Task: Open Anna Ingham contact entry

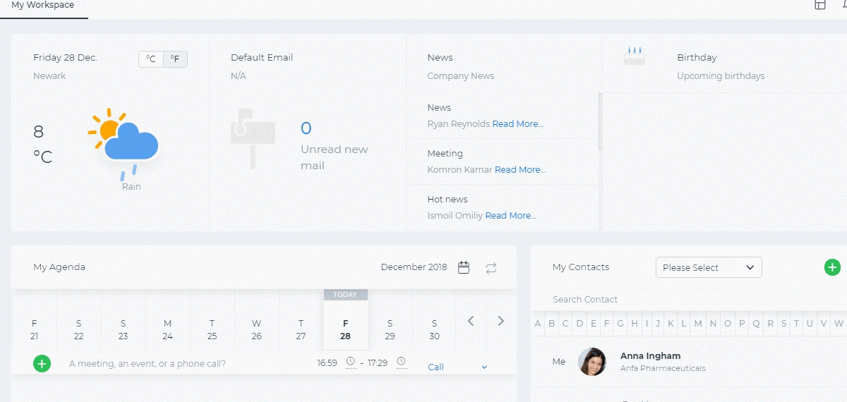Action: click(689, 362)
